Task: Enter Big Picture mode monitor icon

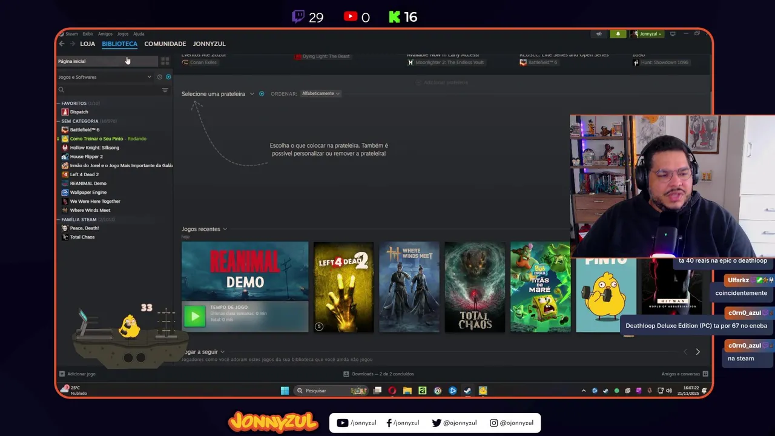Action: click(x=673, y=34)
